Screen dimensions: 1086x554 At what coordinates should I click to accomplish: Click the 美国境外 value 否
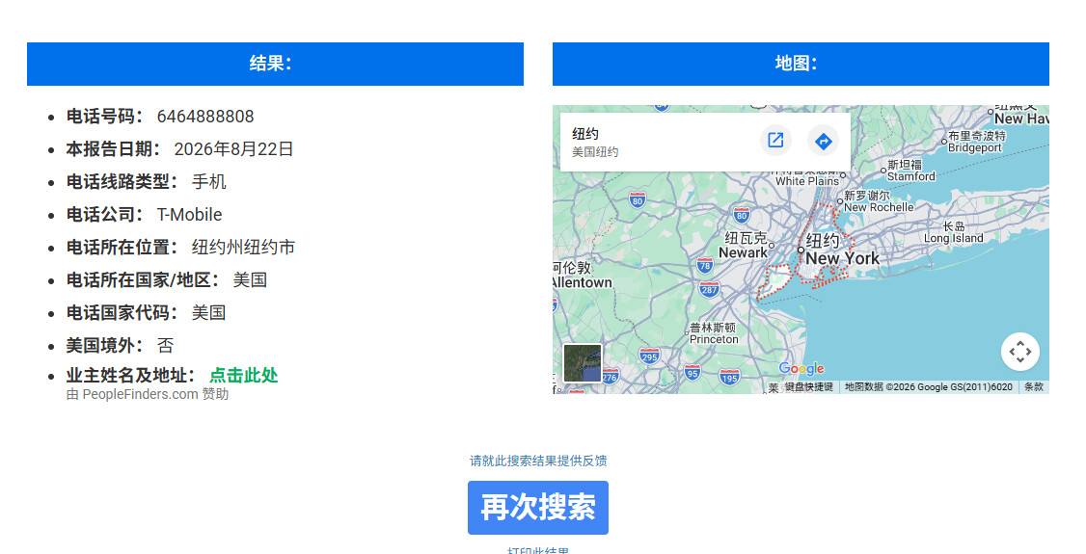[x=166, y=346]
